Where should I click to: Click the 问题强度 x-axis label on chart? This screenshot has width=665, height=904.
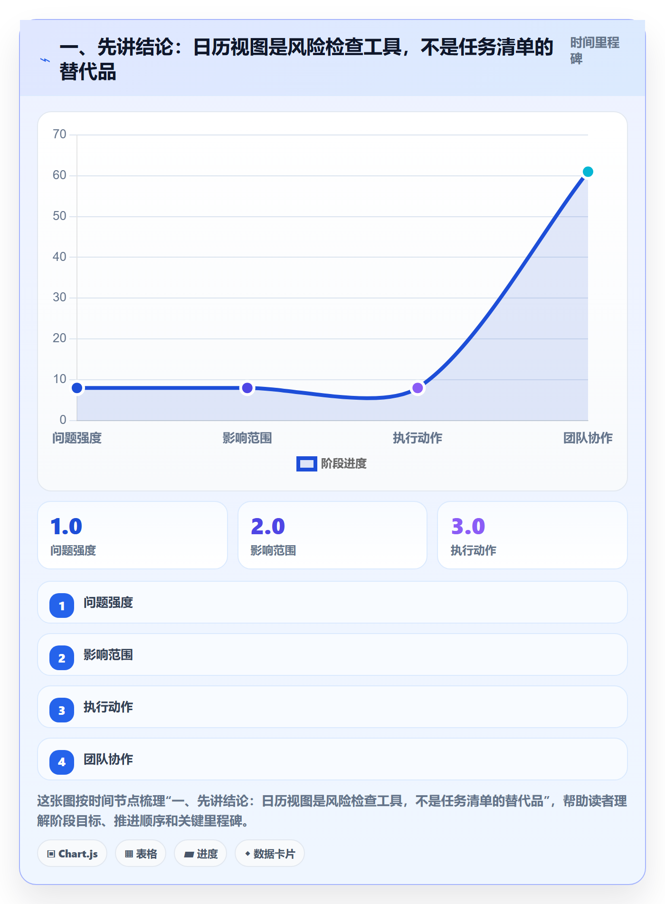[x=77, y=438]
